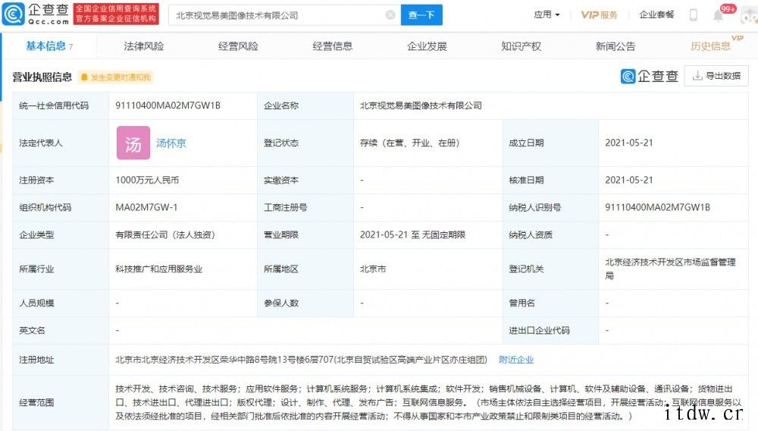Click registered capital 1000万元人民币

147,180
